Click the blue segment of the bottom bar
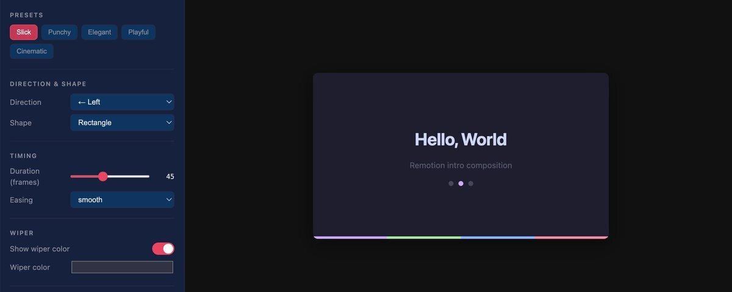 coord(498,237)
